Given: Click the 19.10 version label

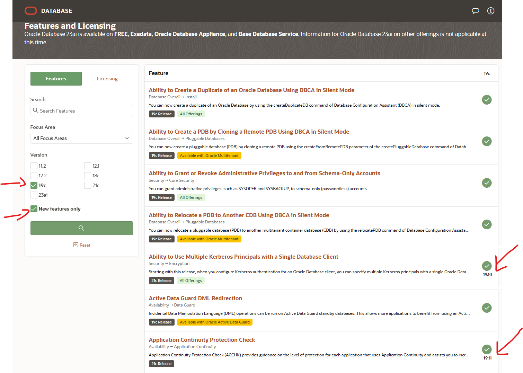Looking at the screenshot, I should [x=487, y=275].
